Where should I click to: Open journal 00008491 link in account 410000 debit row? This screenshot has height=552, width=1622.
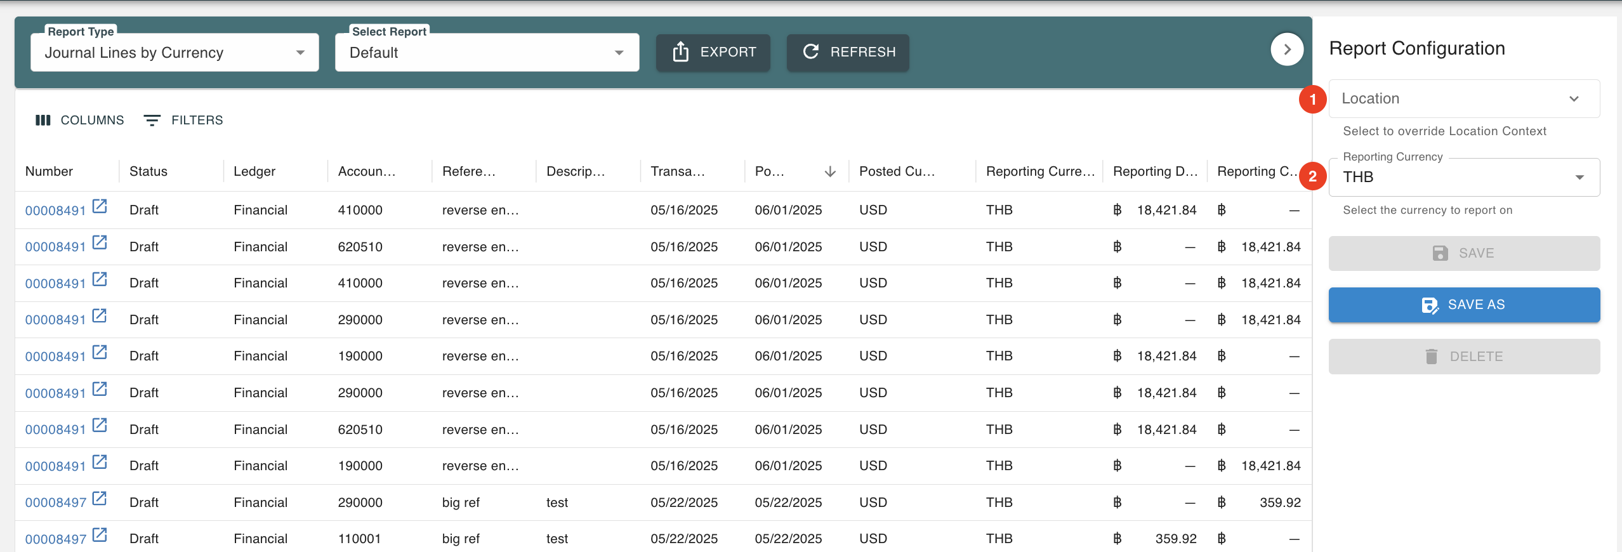point(55,211)
